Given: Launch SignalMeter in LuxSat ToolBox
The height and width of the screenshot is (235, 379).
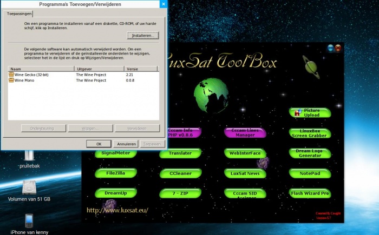Looking at the screenshot, I should click(x=116, y=153).
